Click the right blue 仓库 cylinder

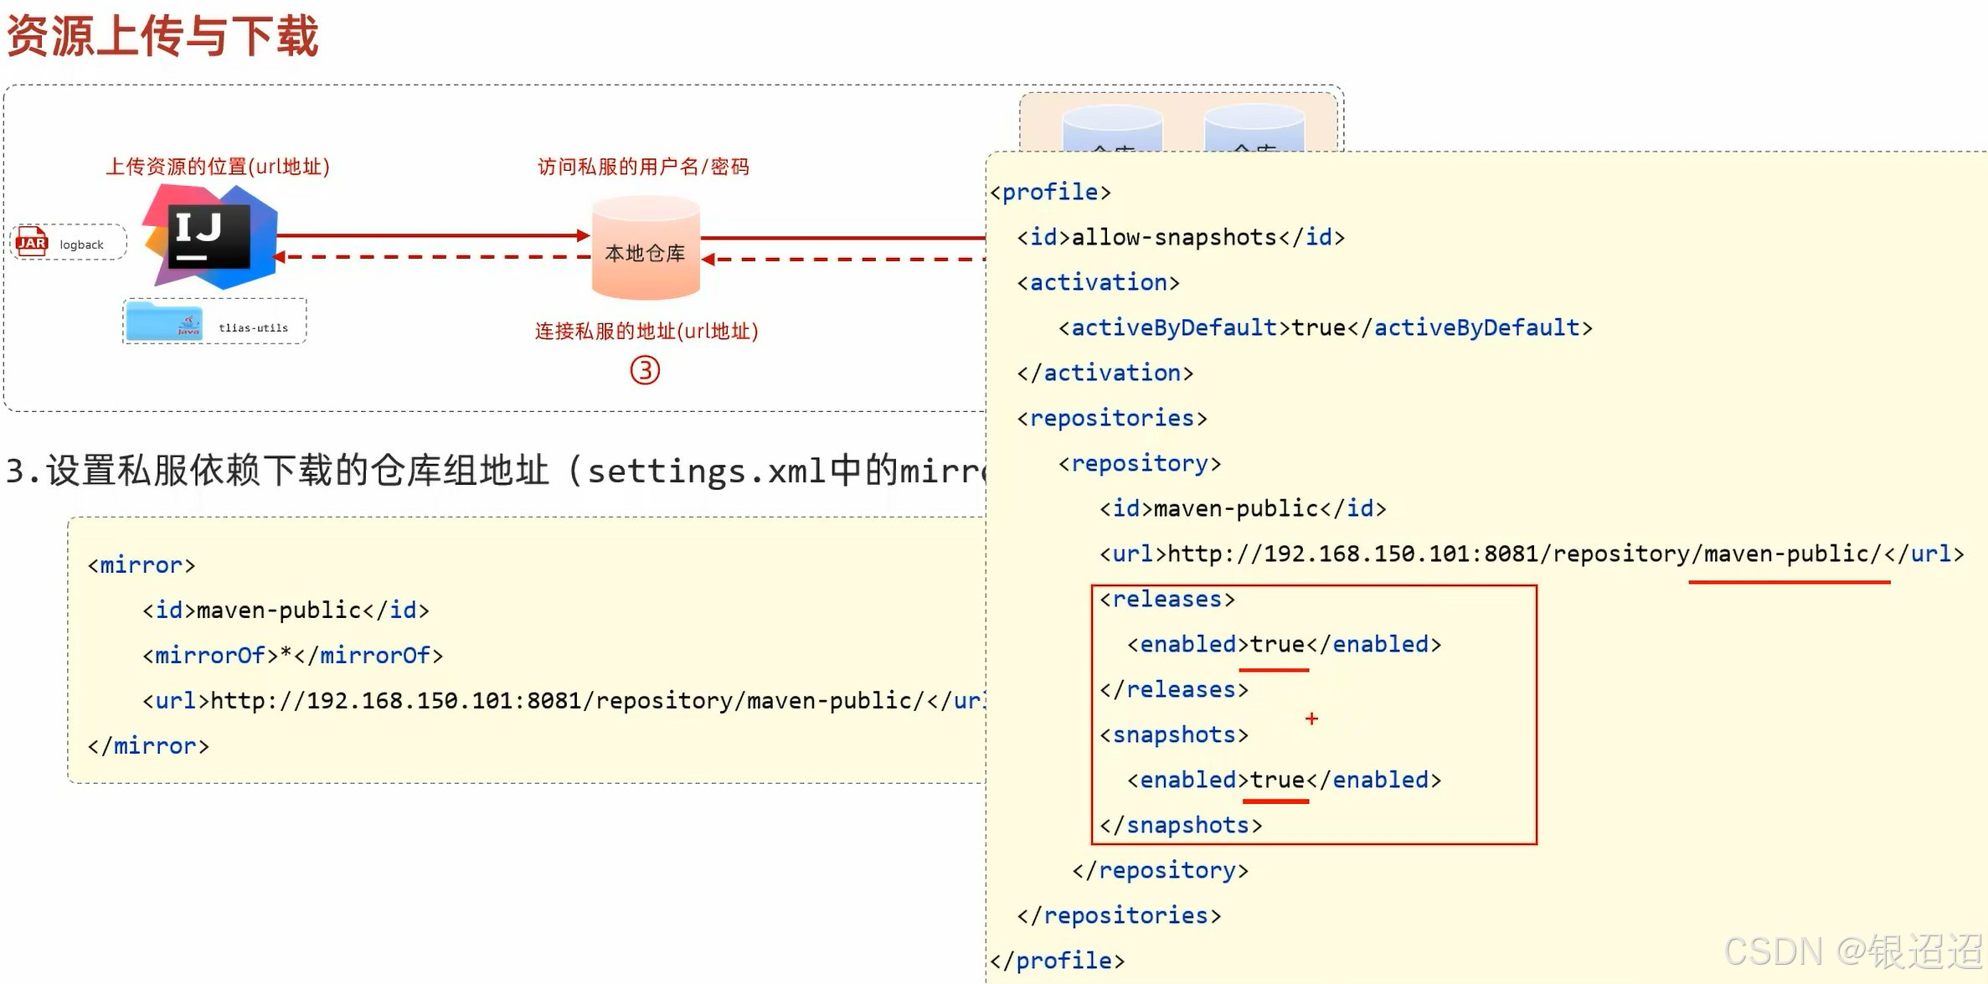(1254, 130)
